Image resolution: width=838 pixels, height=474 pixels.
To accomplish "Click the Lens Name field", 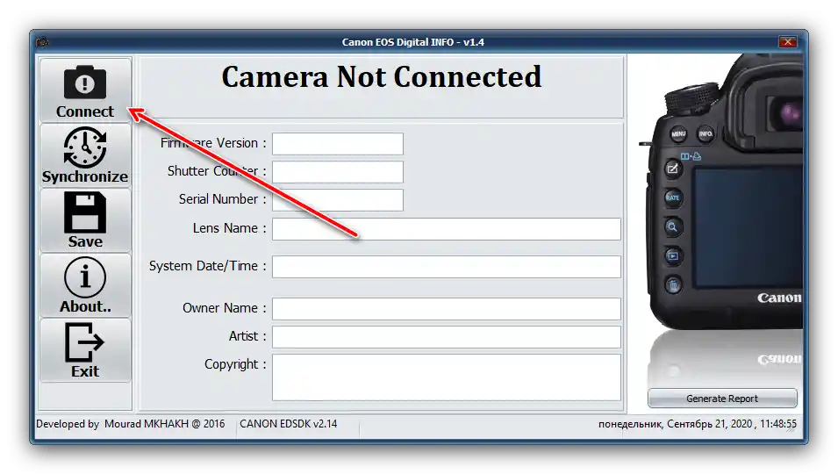I will point(447,229).
